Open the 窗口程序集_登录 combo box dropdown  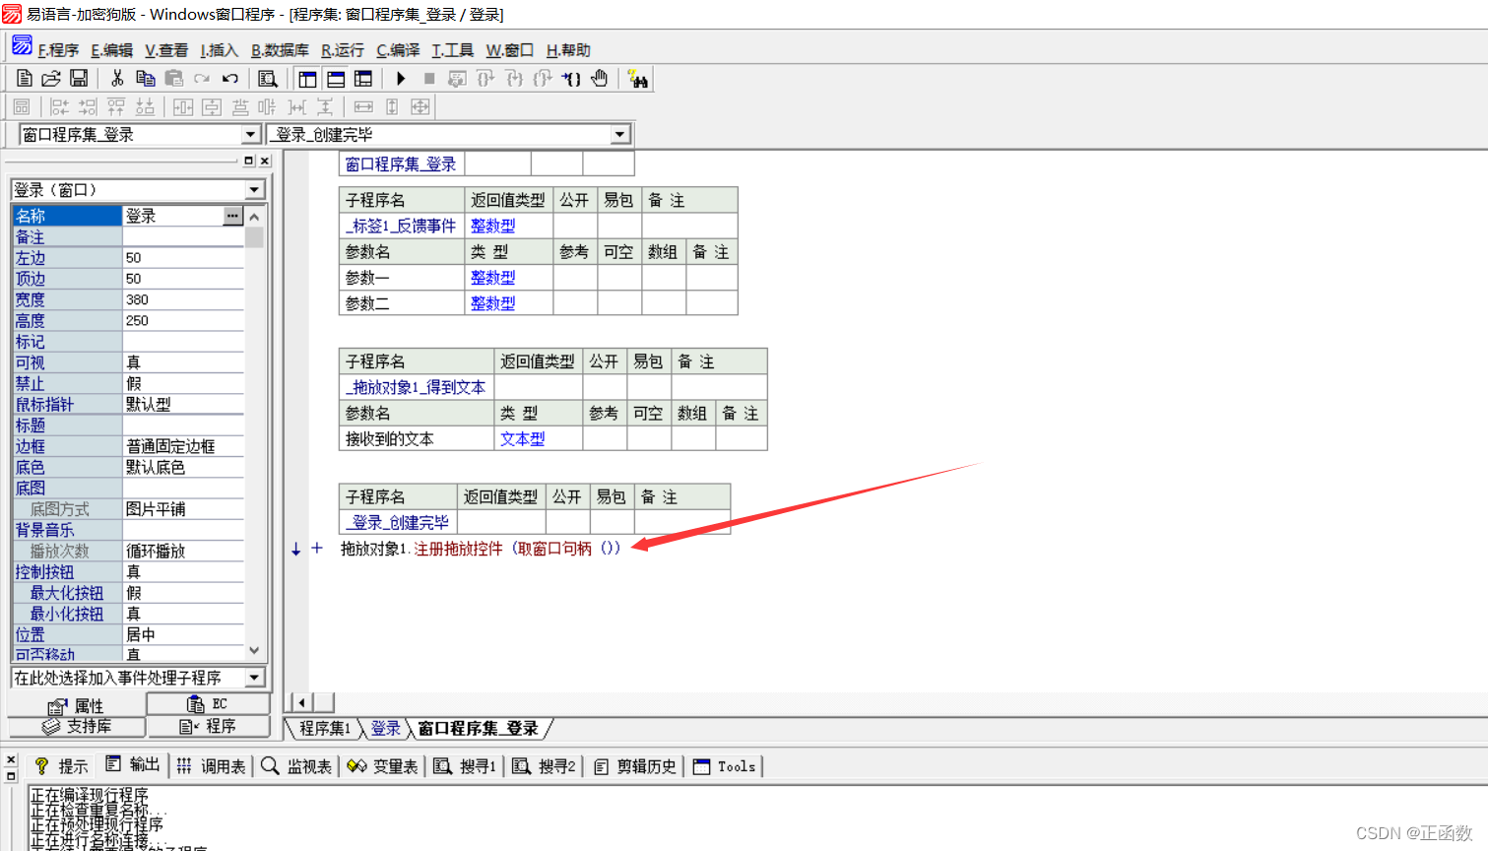pos(250,134)
